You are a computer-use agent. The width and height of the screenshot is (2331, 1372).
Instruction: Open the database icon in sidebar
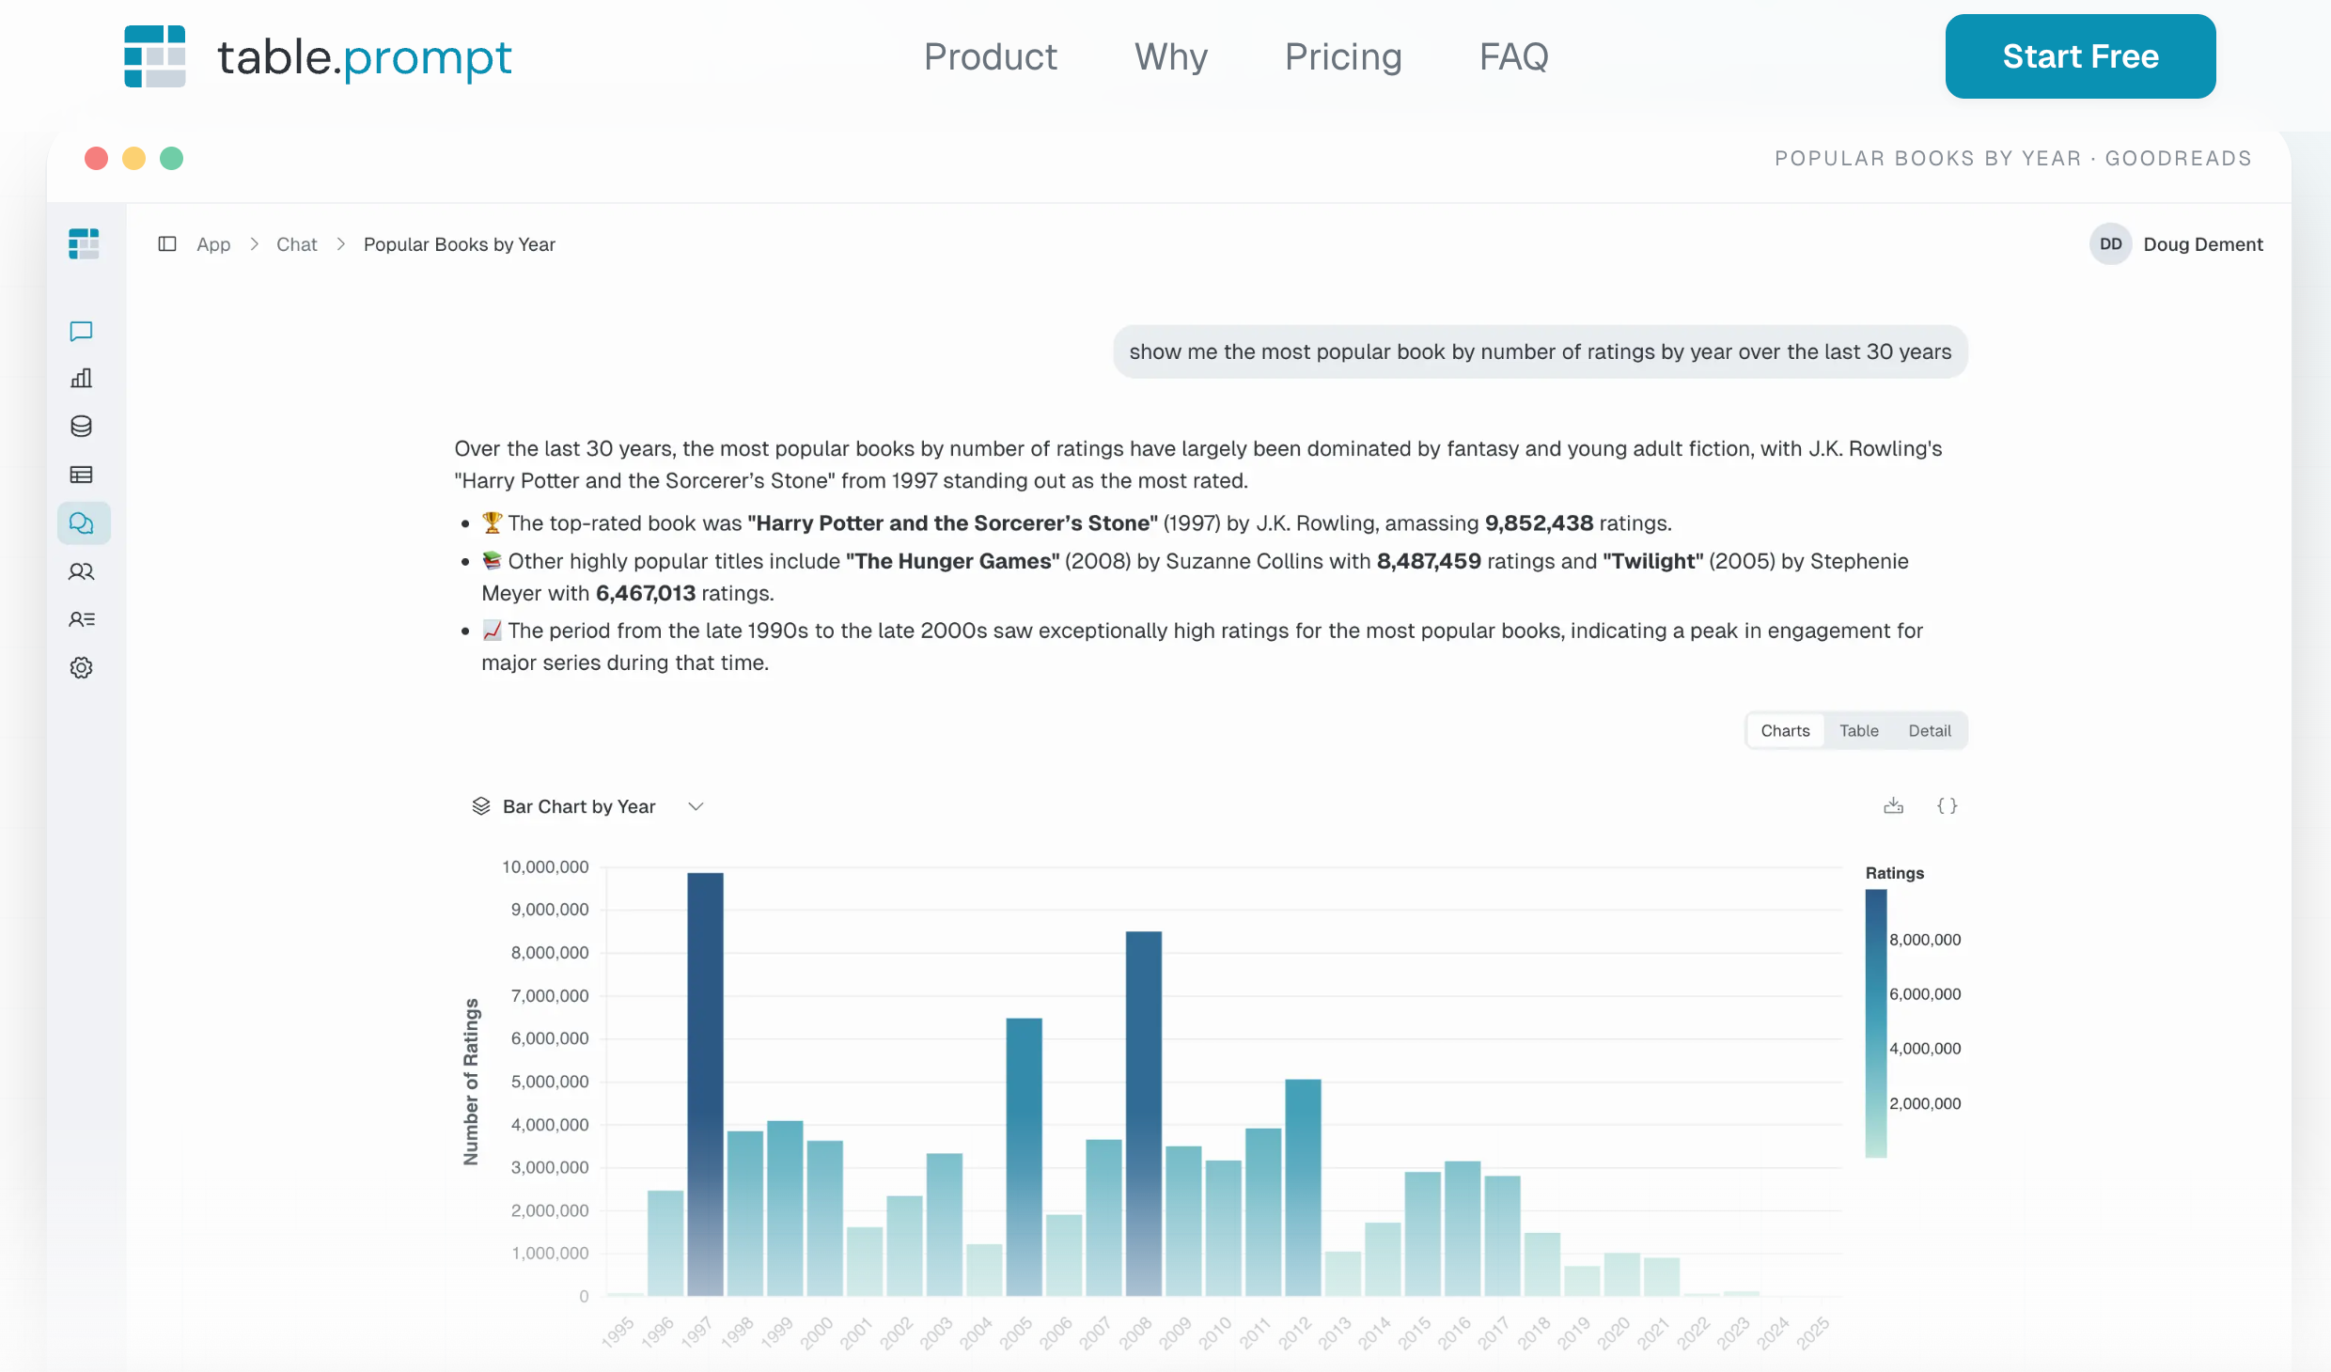[x=82, y=427]
